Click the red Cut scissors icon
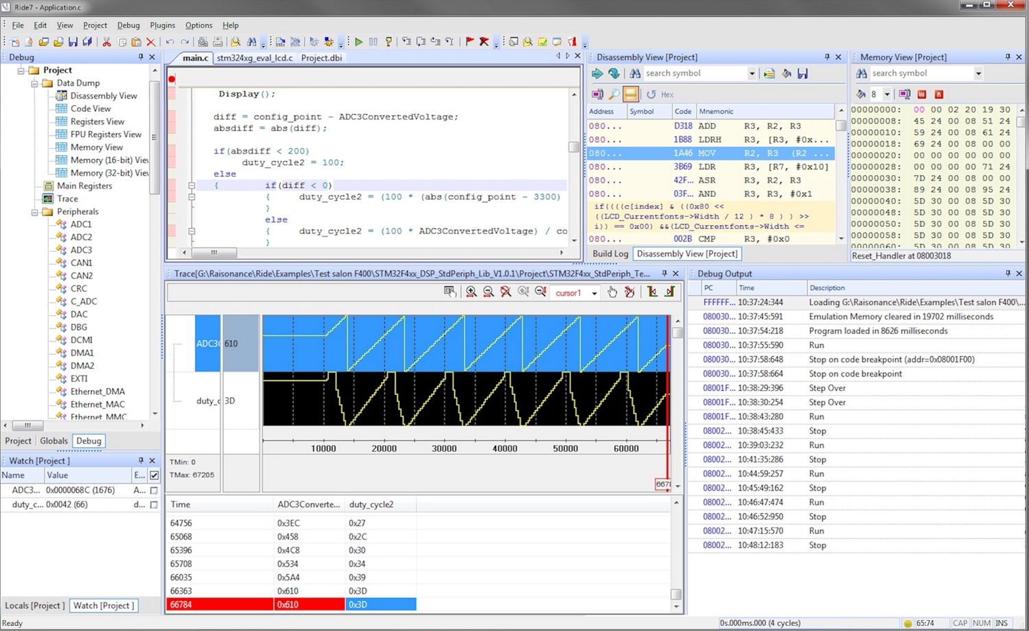Image resolution: width=1029 pixels, height=631 pixels. 106,42
